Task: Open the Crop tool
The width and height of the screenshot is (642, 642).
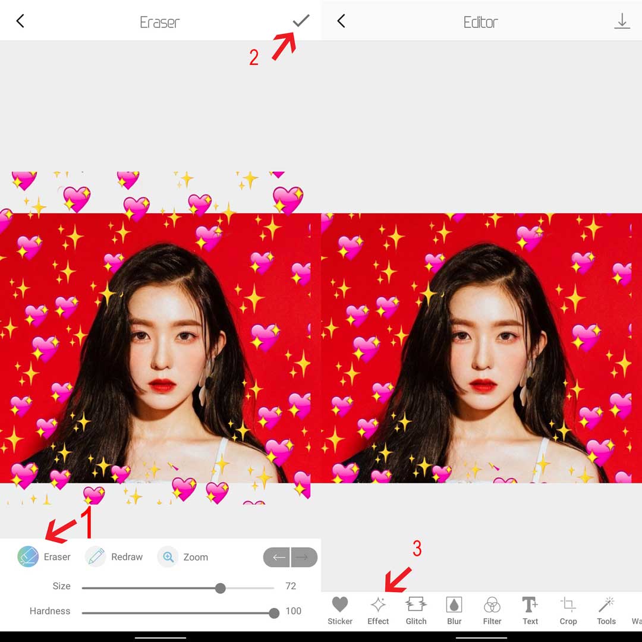Action: [x=568, y=605]
